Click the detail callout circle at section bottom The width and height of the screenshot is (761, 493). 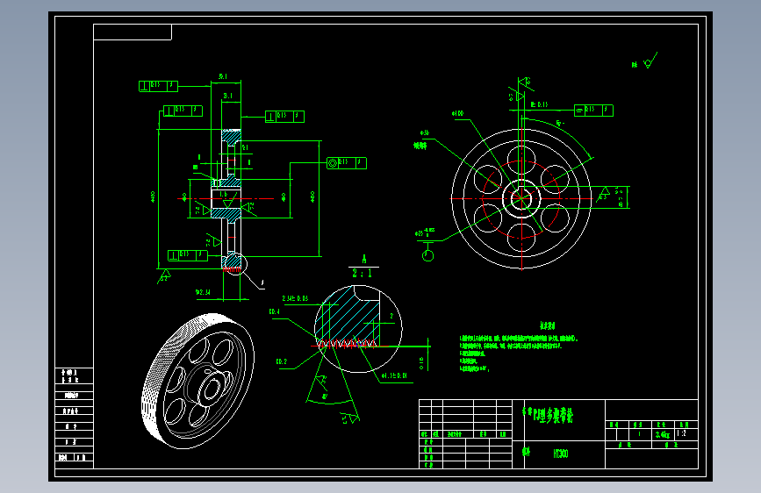[x=235, y=263]
